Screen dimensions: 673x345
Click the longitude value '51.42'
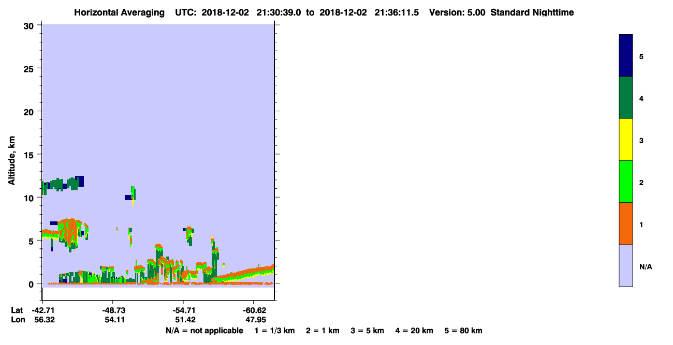[185, 320]
